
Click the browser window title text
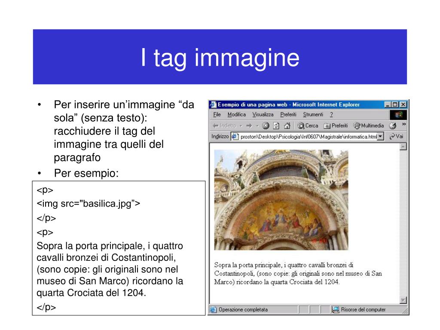click(x=289, y=105)
